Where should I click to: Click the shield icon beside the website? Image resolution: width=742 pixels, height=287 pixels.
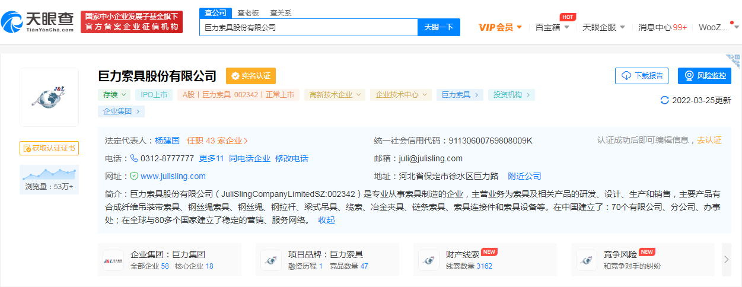[x=134, y=176]
